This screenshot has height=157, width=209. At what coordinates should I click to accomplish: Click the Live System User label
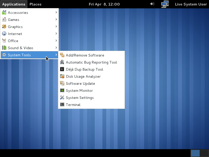click(x=191, y=4)
